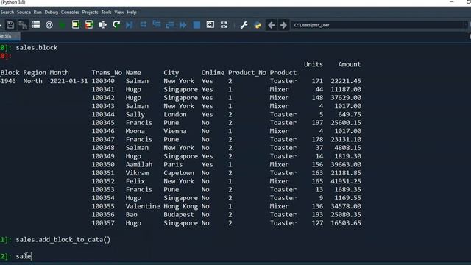This screenshot has height=265, width=471.
Task: Open the Projects menu
Action: pyautogui.click(x=90, y=13)
